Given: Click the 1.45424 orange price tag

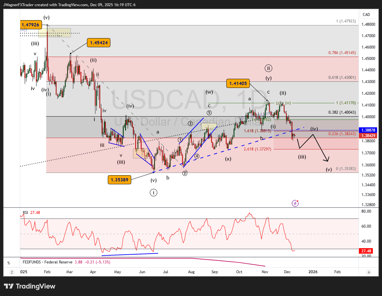Looking at the screenshot, I should point(98,43).
